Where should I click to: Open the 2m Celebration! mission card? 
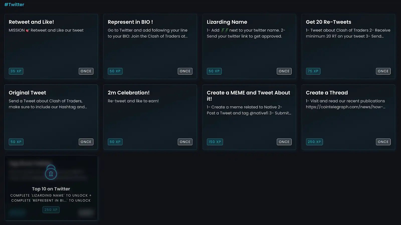(x=150, y=117)
